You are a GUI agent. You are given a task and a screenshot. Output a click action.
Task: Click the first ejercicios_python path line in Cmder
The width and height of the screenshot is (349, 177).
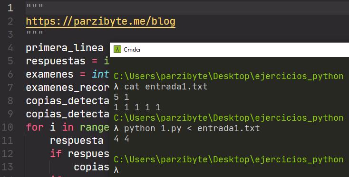click(229, 76)
